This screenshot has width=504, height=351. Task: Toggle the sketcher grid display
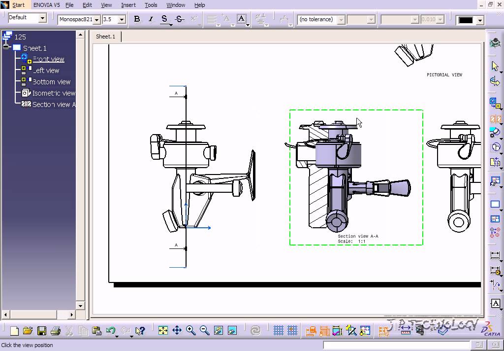coord(279,330)
